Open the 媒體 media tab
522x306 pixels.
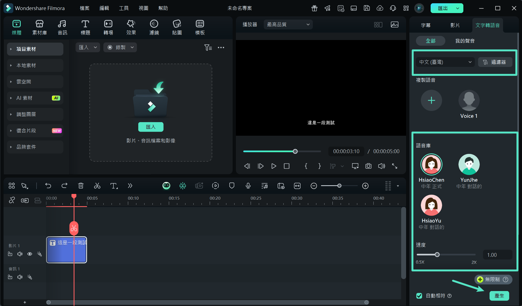point(17,27)
